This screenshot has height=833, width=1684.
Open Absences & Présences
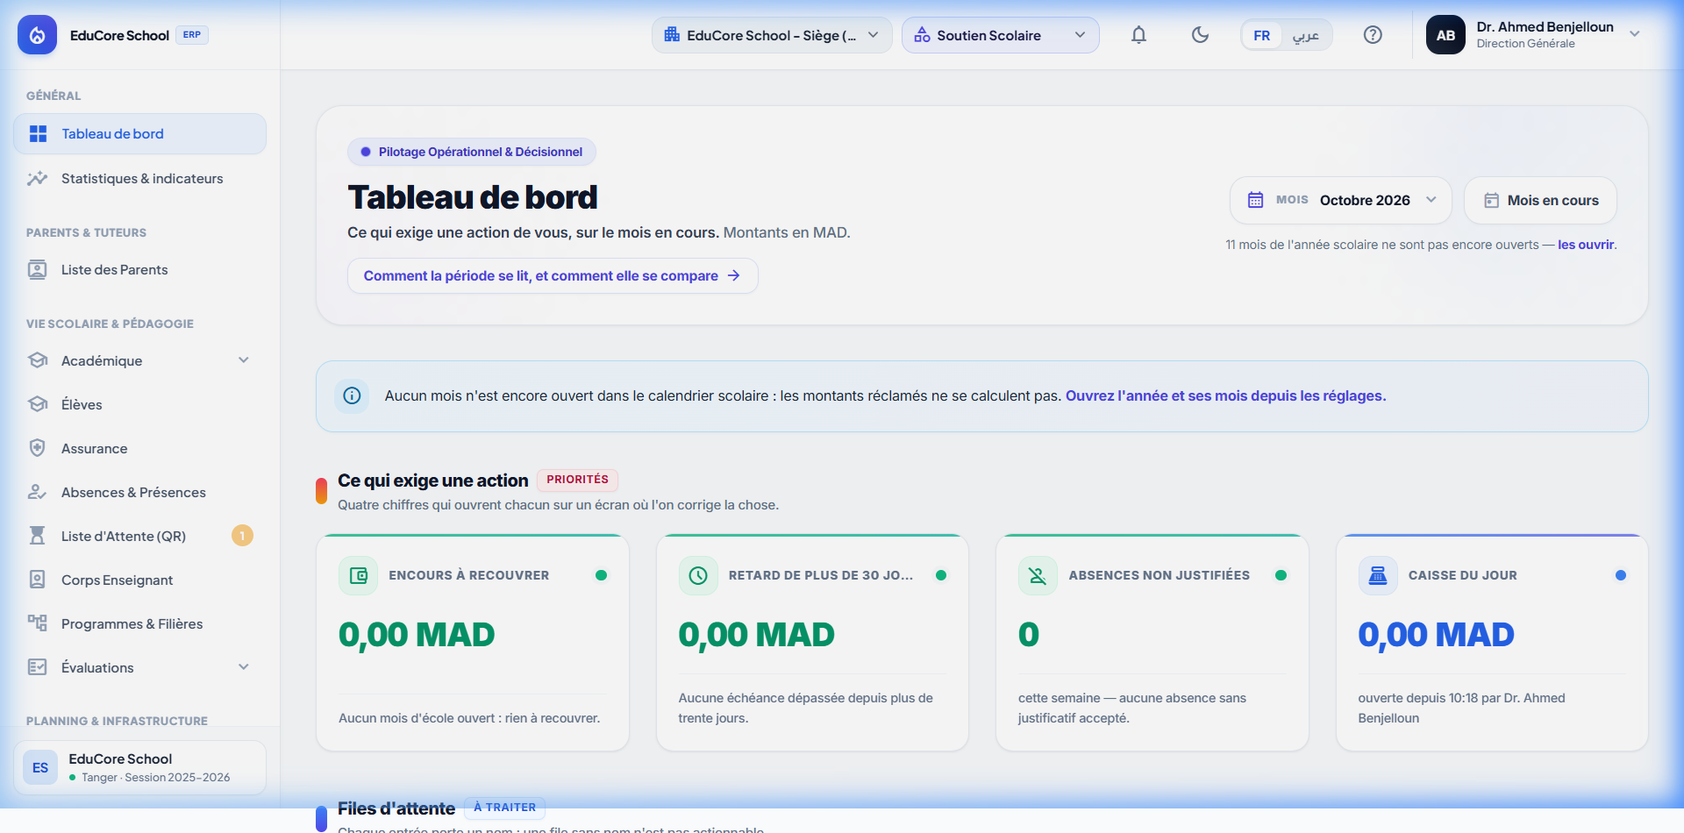point(139,492)
